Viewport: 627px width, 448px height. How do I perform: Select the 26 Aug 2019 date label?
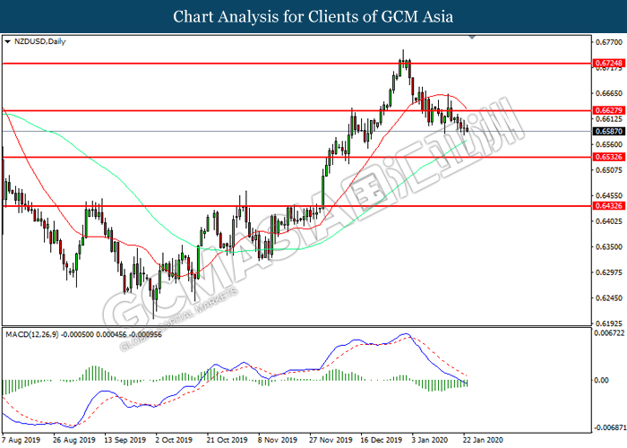coord(74,440)
